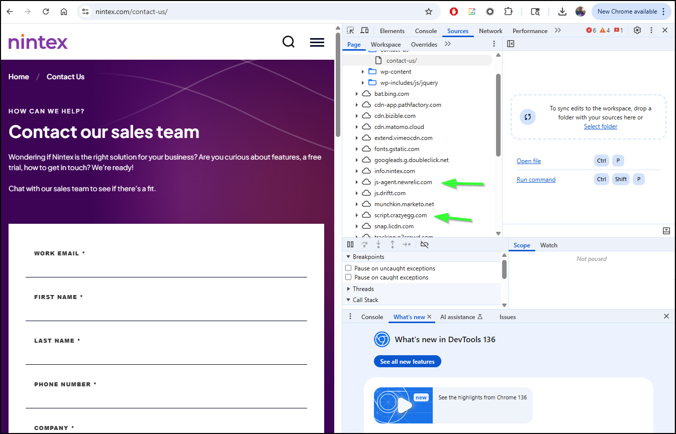
Task: Open Chrome downloads icon
Action: (x=562, y=12)
